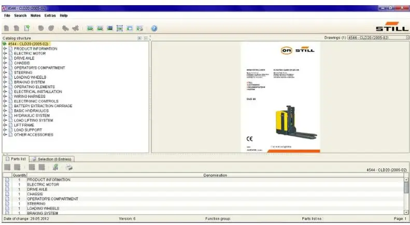
Task: Click the application icon in the title bar
Action: click(4, 8)
